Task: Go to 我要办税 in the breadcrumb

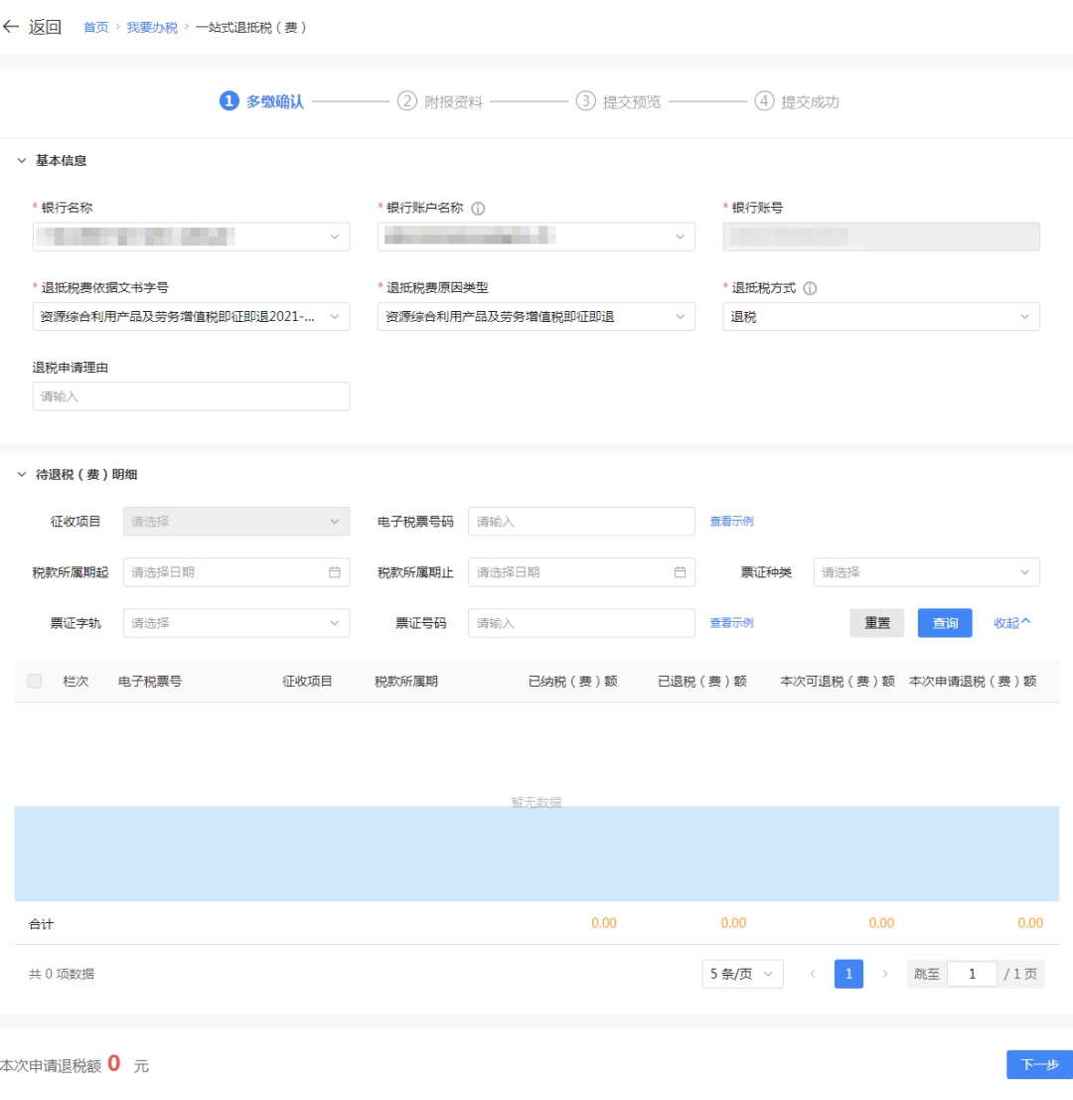Action: 152,28
